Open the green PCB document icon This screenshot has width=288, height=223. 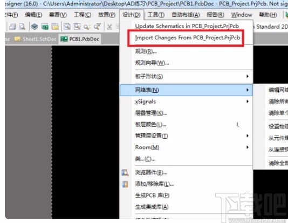click(45, 27)
